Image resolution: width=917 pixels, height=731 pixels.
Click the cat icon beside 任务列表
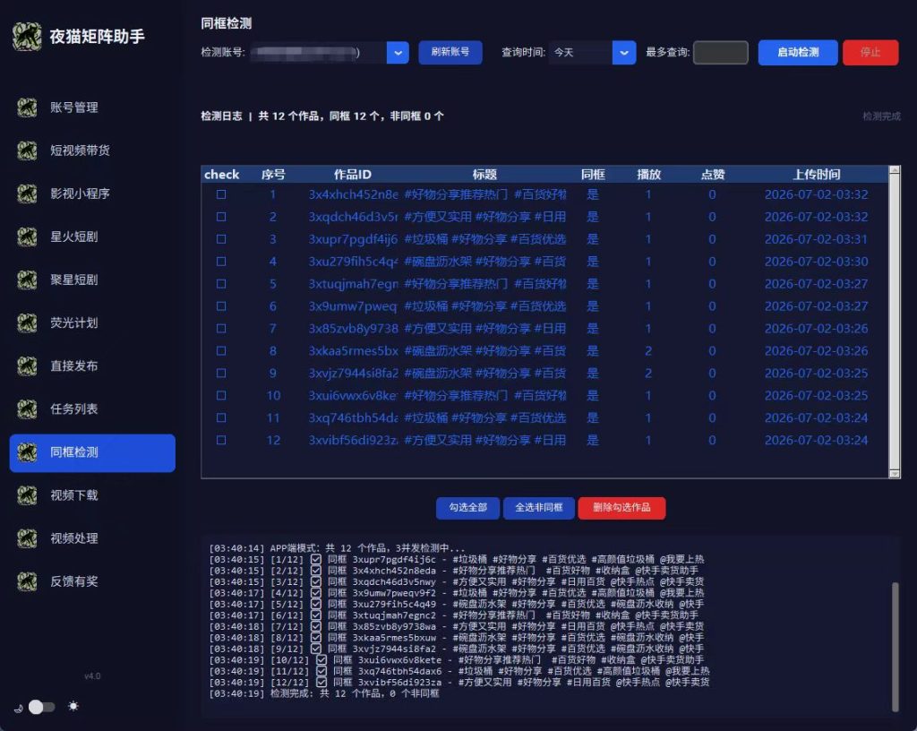click(27, 408)
